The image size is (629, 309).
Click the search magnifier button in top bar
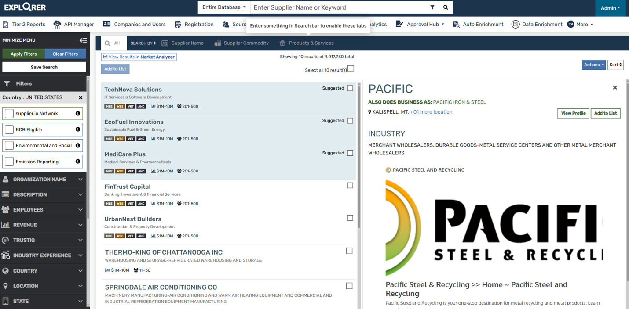(446, 7)
